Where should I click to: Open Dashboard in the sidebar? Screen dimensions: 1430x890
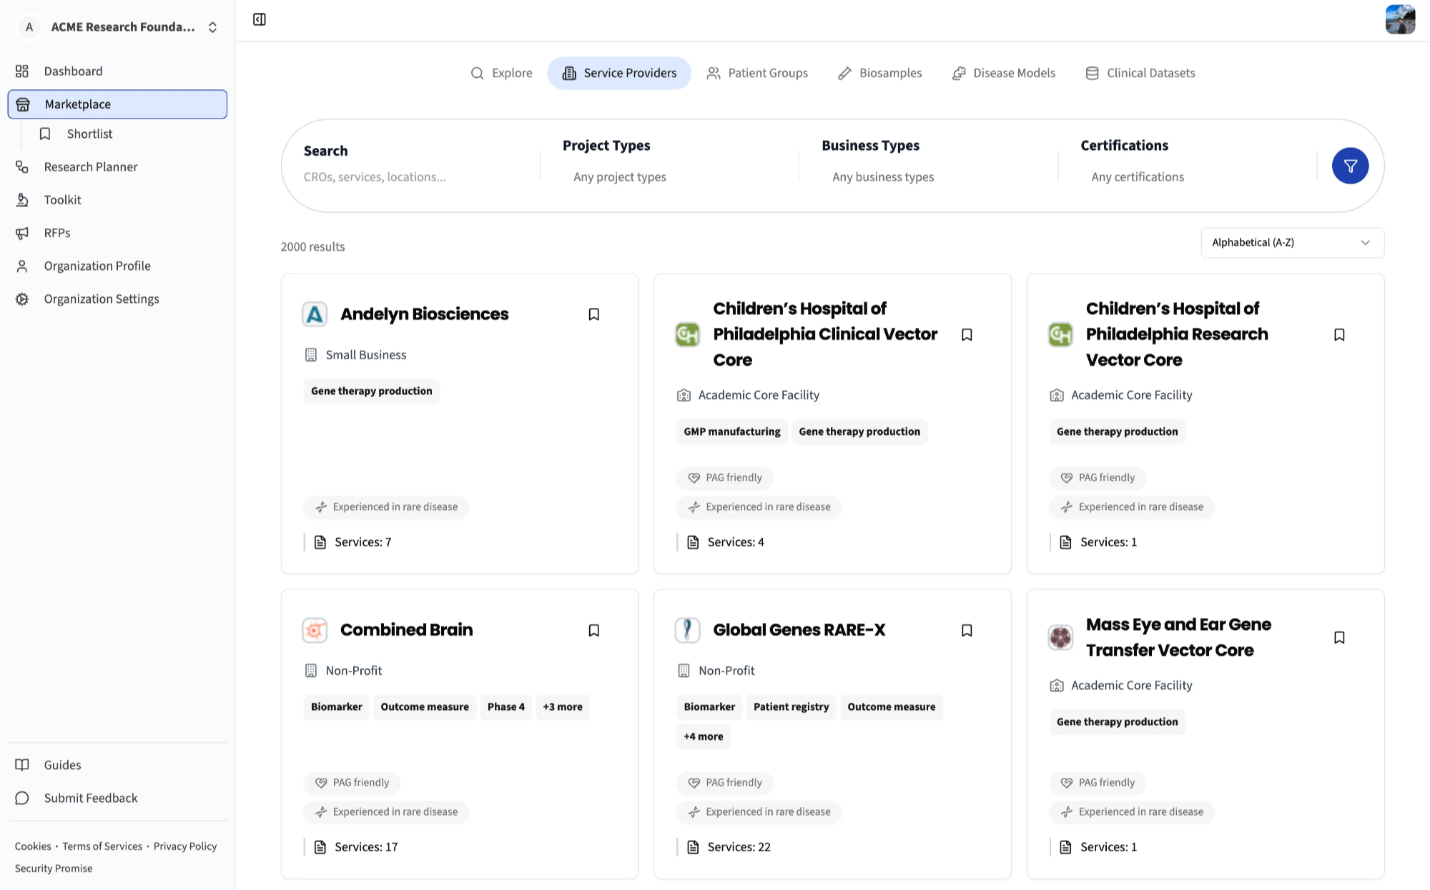117,71
